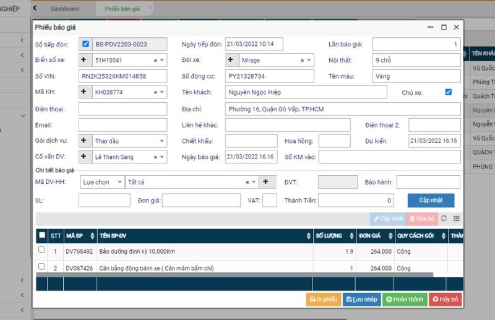Viewport: 495px width, 320px height.
Task: Click the plus icon next to Mã KH
Action: pyautogui.click(x=85, y=92)
